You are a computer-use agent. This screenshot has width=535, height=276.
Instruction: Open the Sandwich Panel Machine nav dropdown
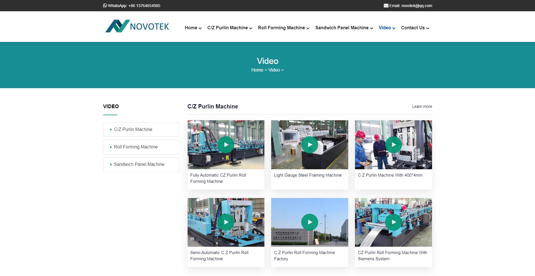pyautogui.click(x=344, y=28)
